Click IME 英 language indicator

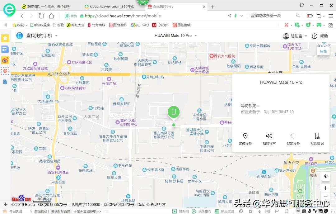(304, 211)
